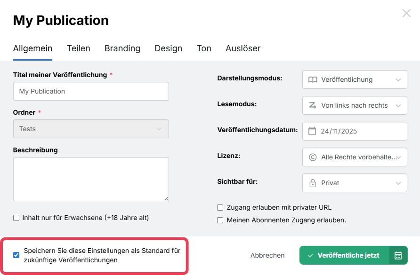
Task: Click the reading direction icon in Lesemodus
Action: point(313,105)
